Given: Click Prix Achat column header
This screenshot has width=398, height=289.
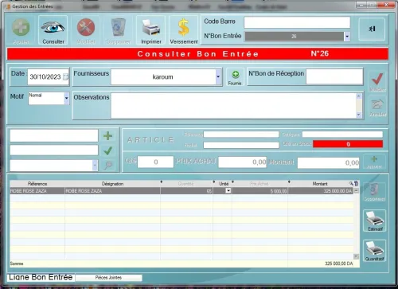Looking at the screenshot, I should [x=260, y=184].
